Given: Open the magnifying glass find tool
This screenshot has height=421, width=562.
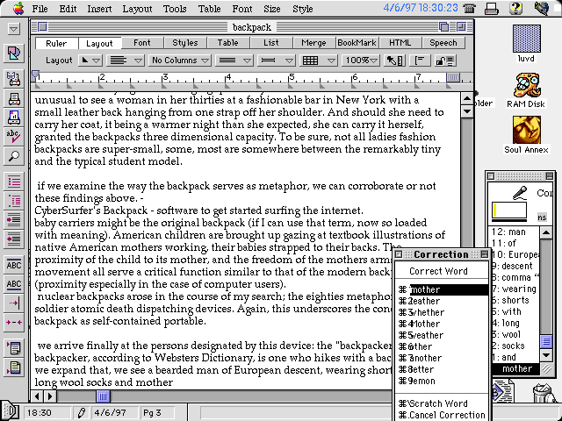Looking at the screenshot, I should pos(14,156).
